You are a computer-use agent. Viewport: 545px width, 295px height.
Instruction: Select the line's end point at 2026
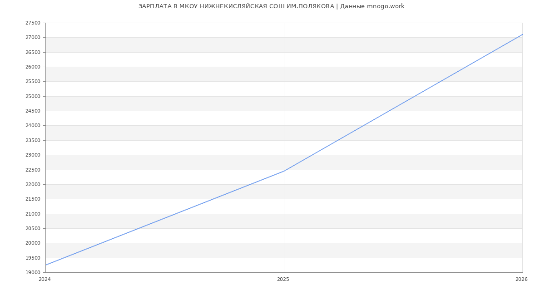522,34
